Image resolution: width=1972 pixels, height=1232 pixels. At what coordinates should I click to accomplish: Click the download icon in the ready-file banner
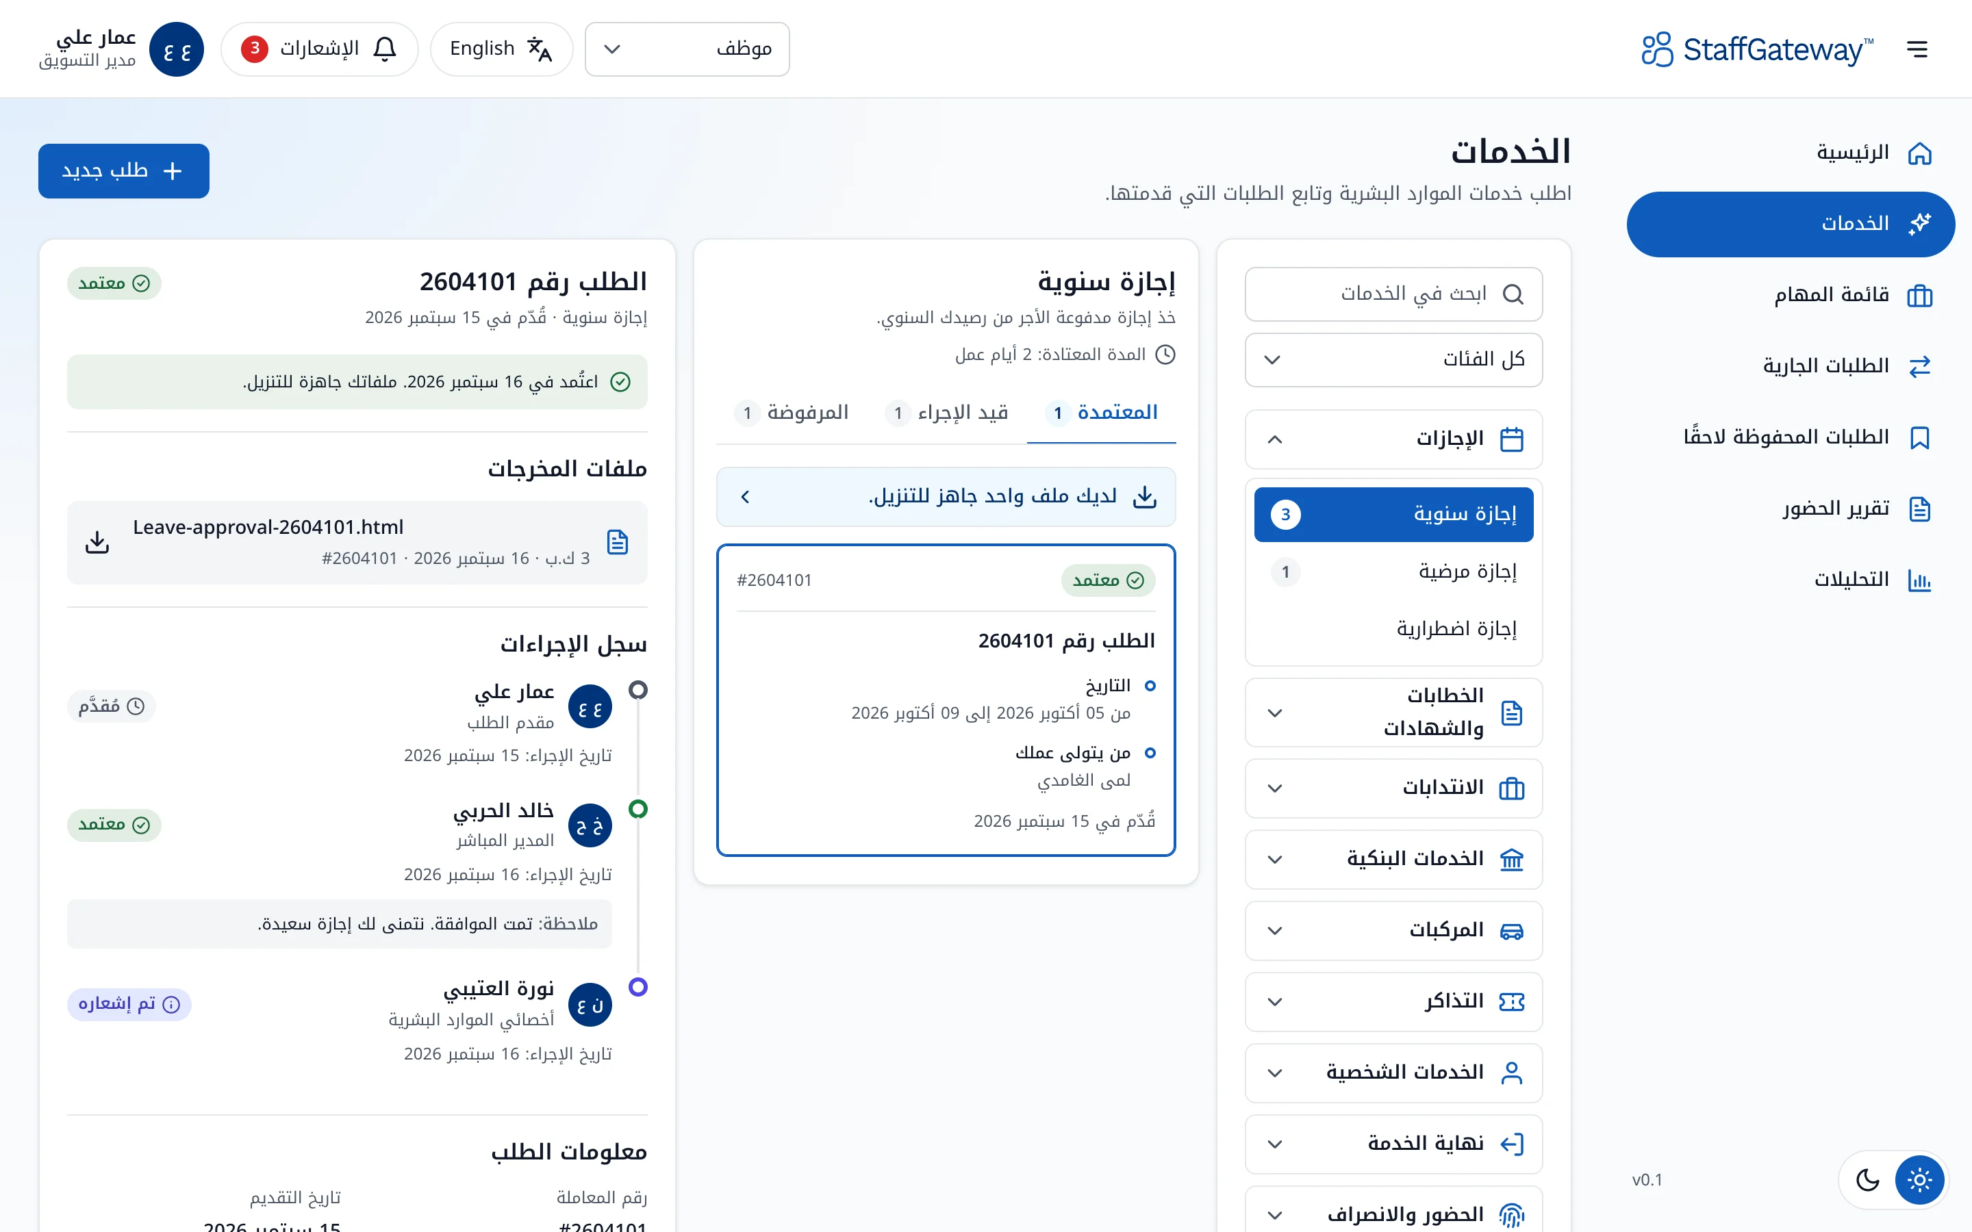pos(1145,497)
